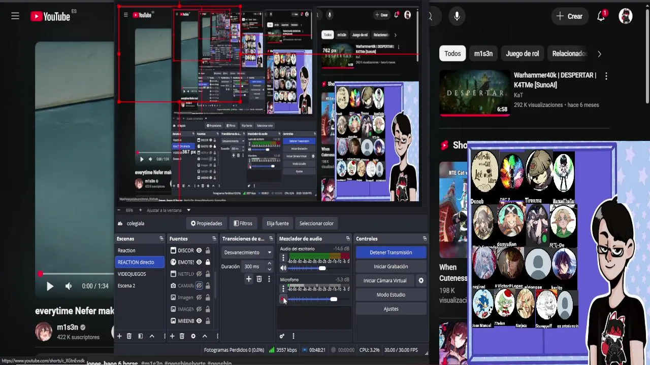Delete the current scene transition
650x365 pixels.
coord(259,279)
